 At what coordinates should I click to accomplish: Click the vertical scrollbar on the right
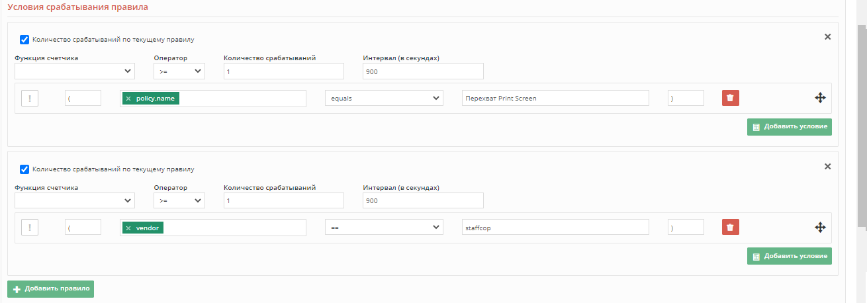(862, 126)
